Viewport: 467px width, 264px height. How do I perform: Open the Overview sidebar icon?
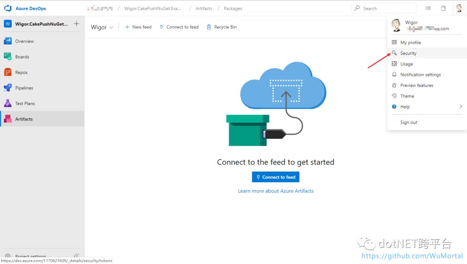click(x=8, y=41)
